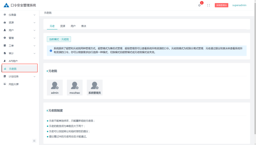The width and height of the screenshot is (256, 145).
Task: Expand the 资源 sidebar menu
Action: 19,23
